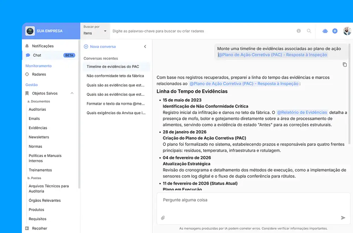This screenshot has height=233, width=353.
Task: Select conversation Quais exigências da Anvisa
Action: pyautogui.click(x=116, y=113)
